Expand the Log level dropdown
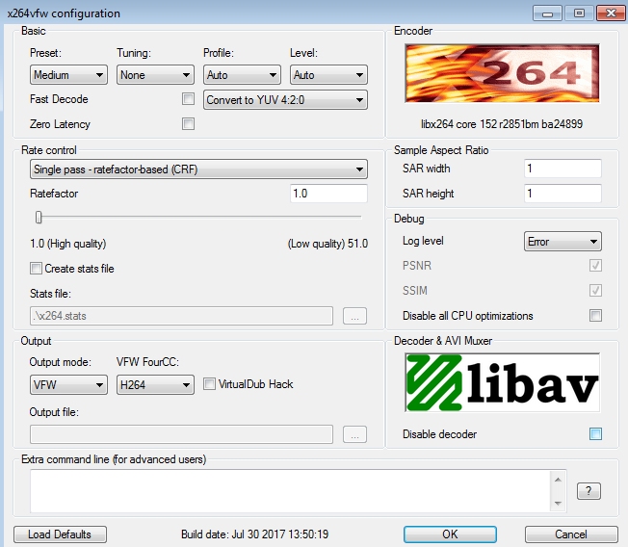This screenshot has height=547, width=628. pos(563,242)
